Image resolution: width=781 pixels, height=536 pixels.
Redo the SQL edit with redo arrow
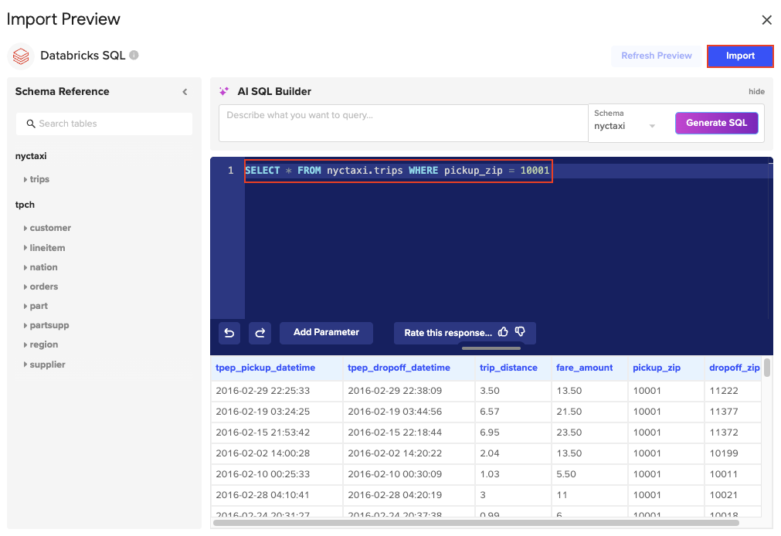point(260,333)
